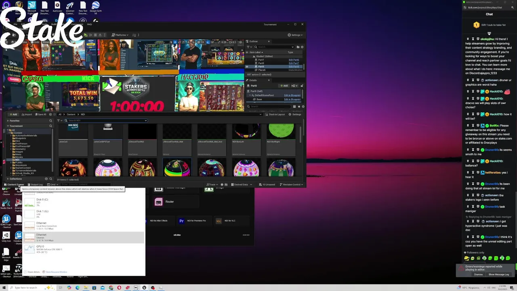The height and width of the screenshot is (291, 517).
Task: Toggle the Details favorites star filter
Action: (298, 107)
